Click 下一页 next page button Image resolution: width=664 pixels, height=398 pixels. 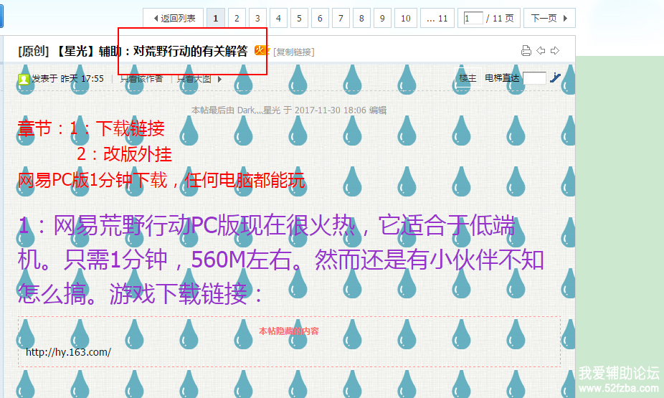pos(549,18)
